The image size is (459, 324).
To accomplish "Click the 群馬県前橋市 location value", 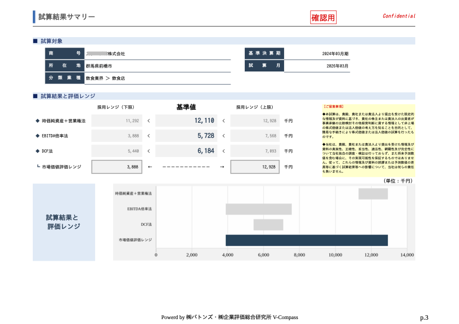I will [x=99, y=66].
